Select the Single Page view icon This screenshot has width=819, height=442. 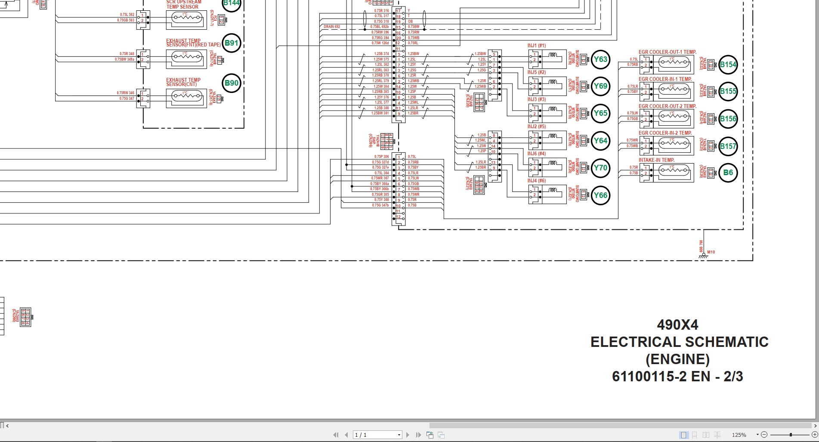[x=683, y=435]
